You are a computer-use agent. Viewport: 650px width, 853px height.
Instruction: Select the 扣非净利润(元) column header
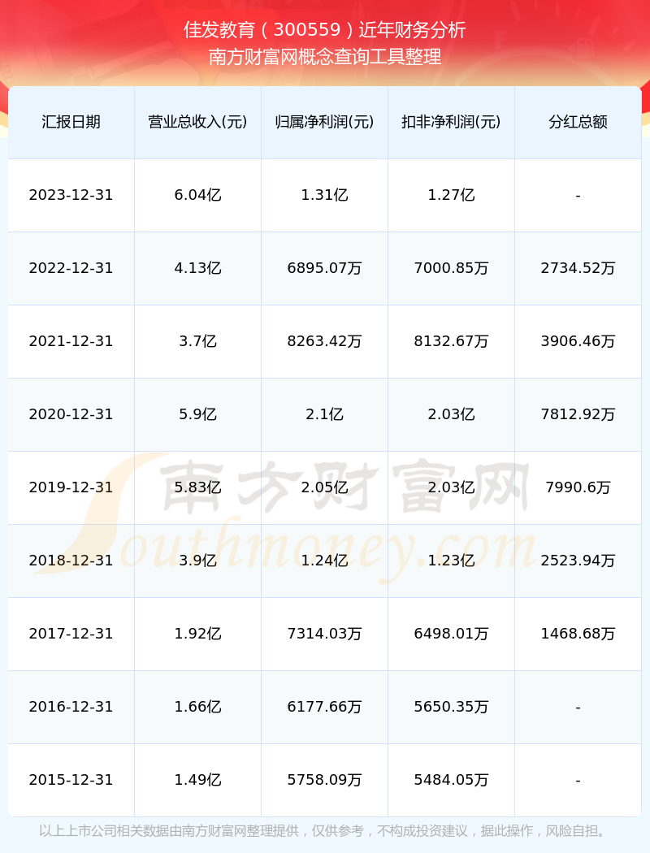coord(452,122)
